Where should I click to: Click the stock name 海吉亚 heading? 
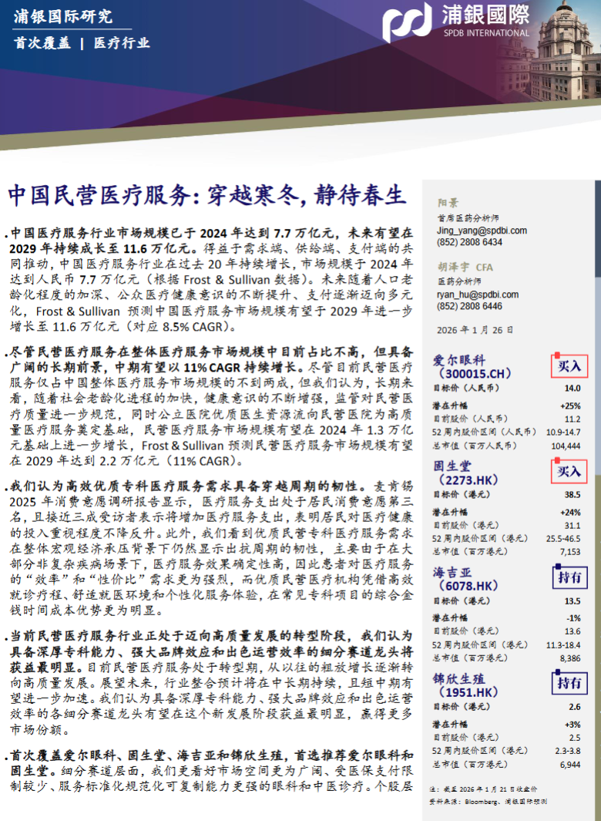click(452, 572)
